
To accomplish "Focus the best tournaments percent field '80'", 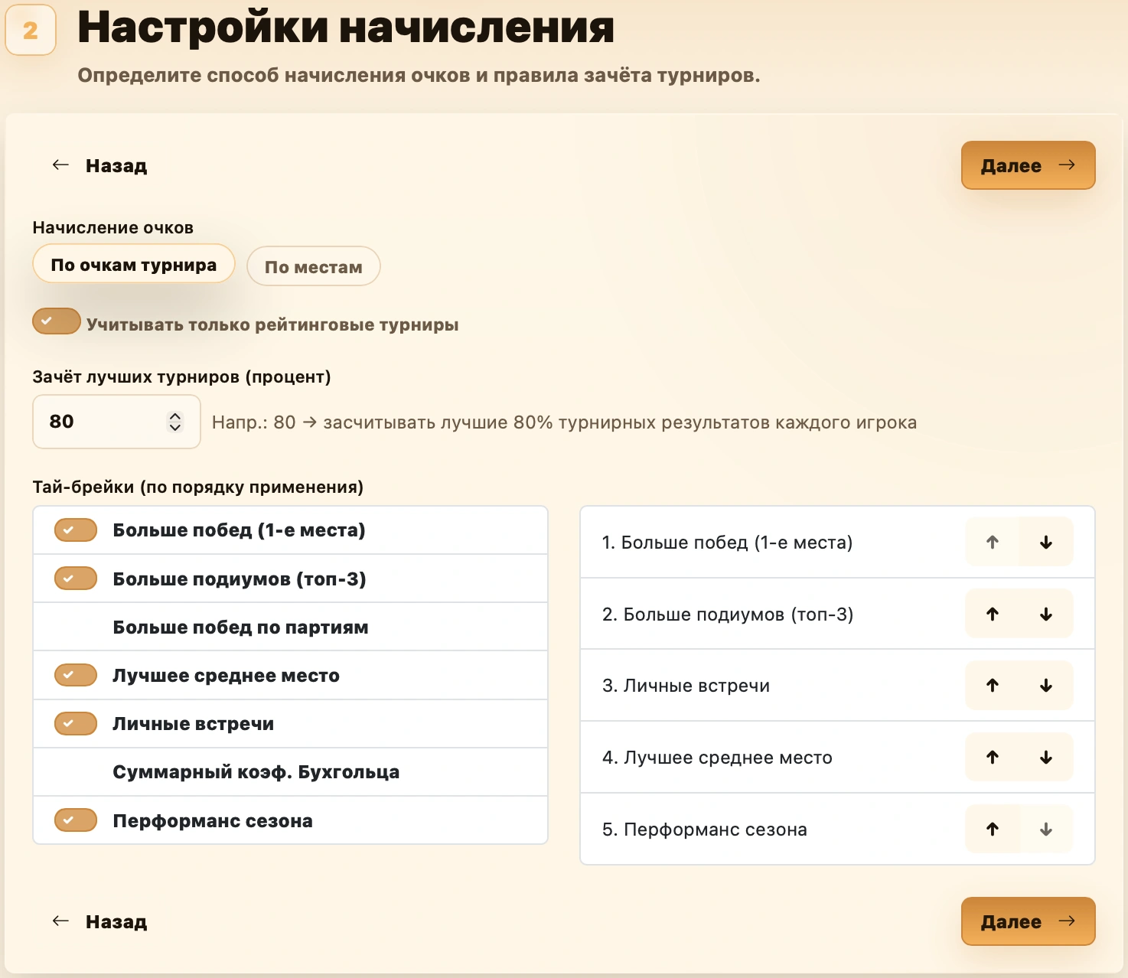I will 116,422.
